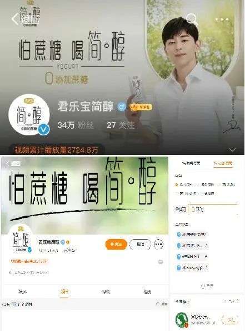The image size is (245, 331).
Task: Click the orange follow button
Action: click(116, 244)
